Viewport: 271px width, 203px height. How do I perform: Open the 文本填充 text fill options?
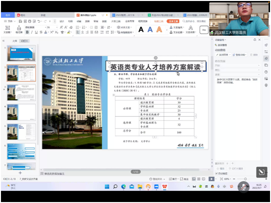(177, 27)
